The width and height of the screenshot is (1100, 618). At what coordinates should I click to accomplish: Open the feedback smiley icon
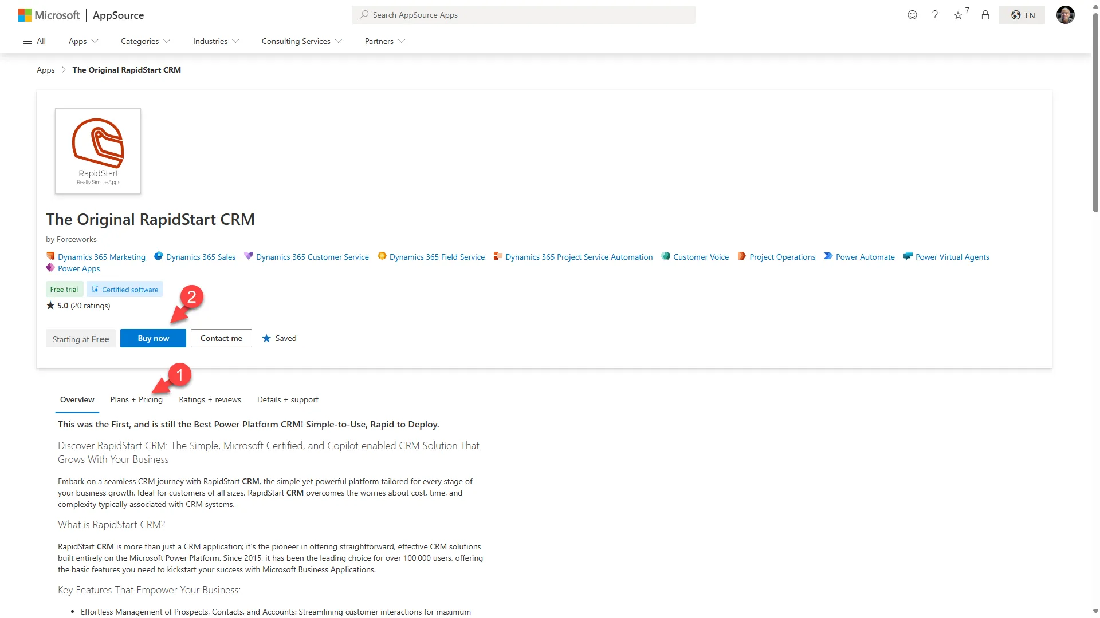912,15
